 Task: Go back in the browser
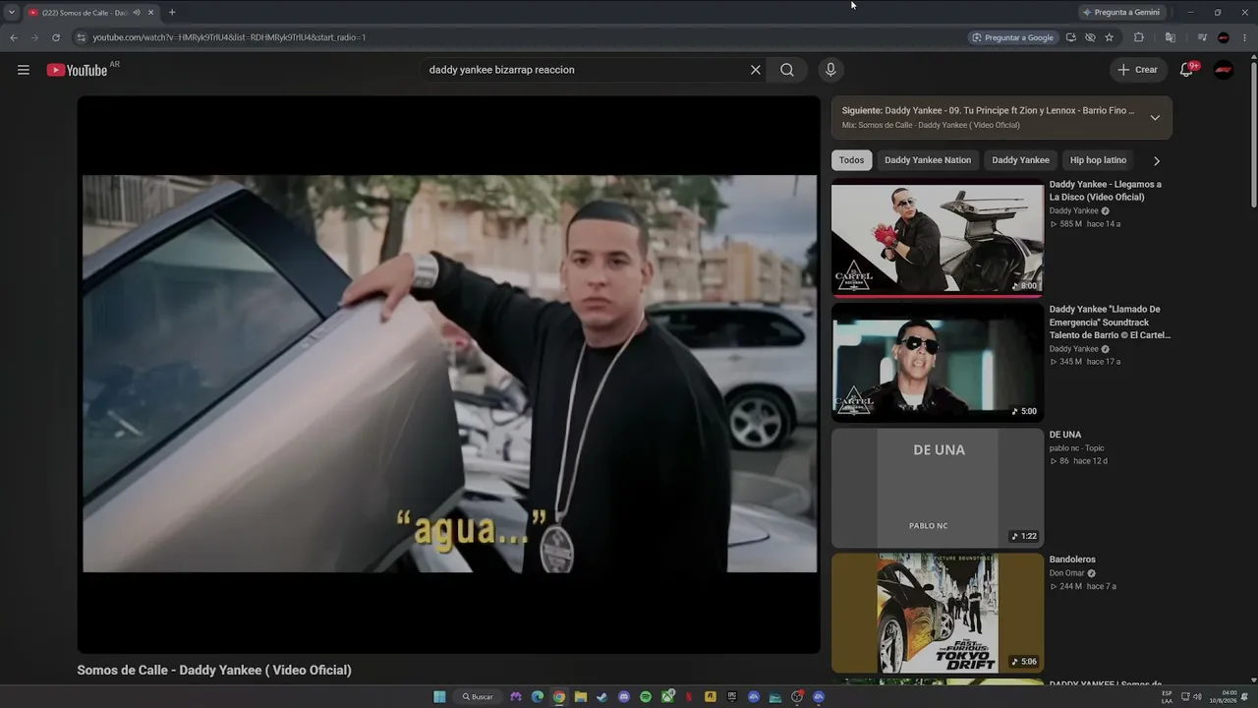tap(14, 37)
